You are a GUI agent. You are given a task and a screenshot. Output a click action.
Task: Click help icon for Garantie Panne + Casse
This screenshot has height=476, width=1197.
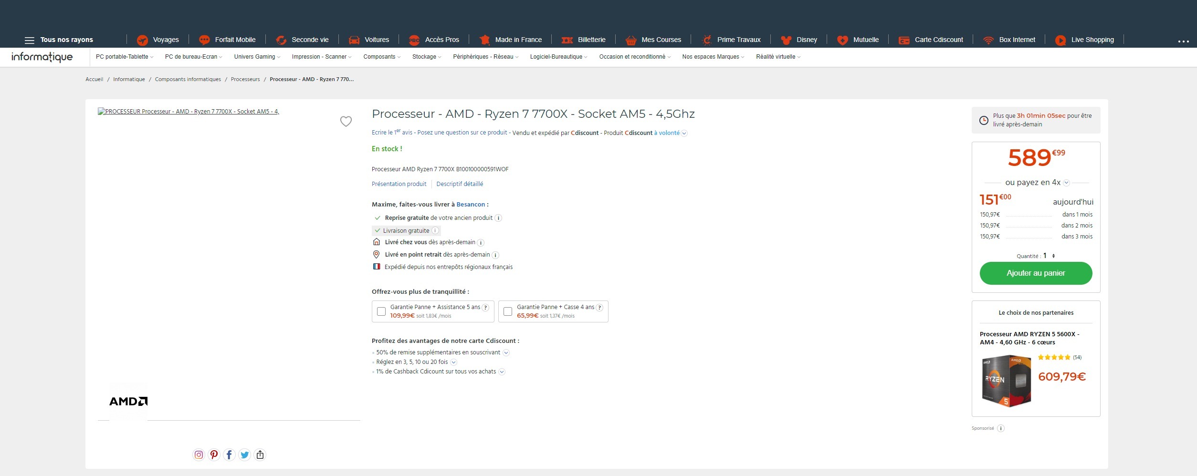tap(599, 308)
